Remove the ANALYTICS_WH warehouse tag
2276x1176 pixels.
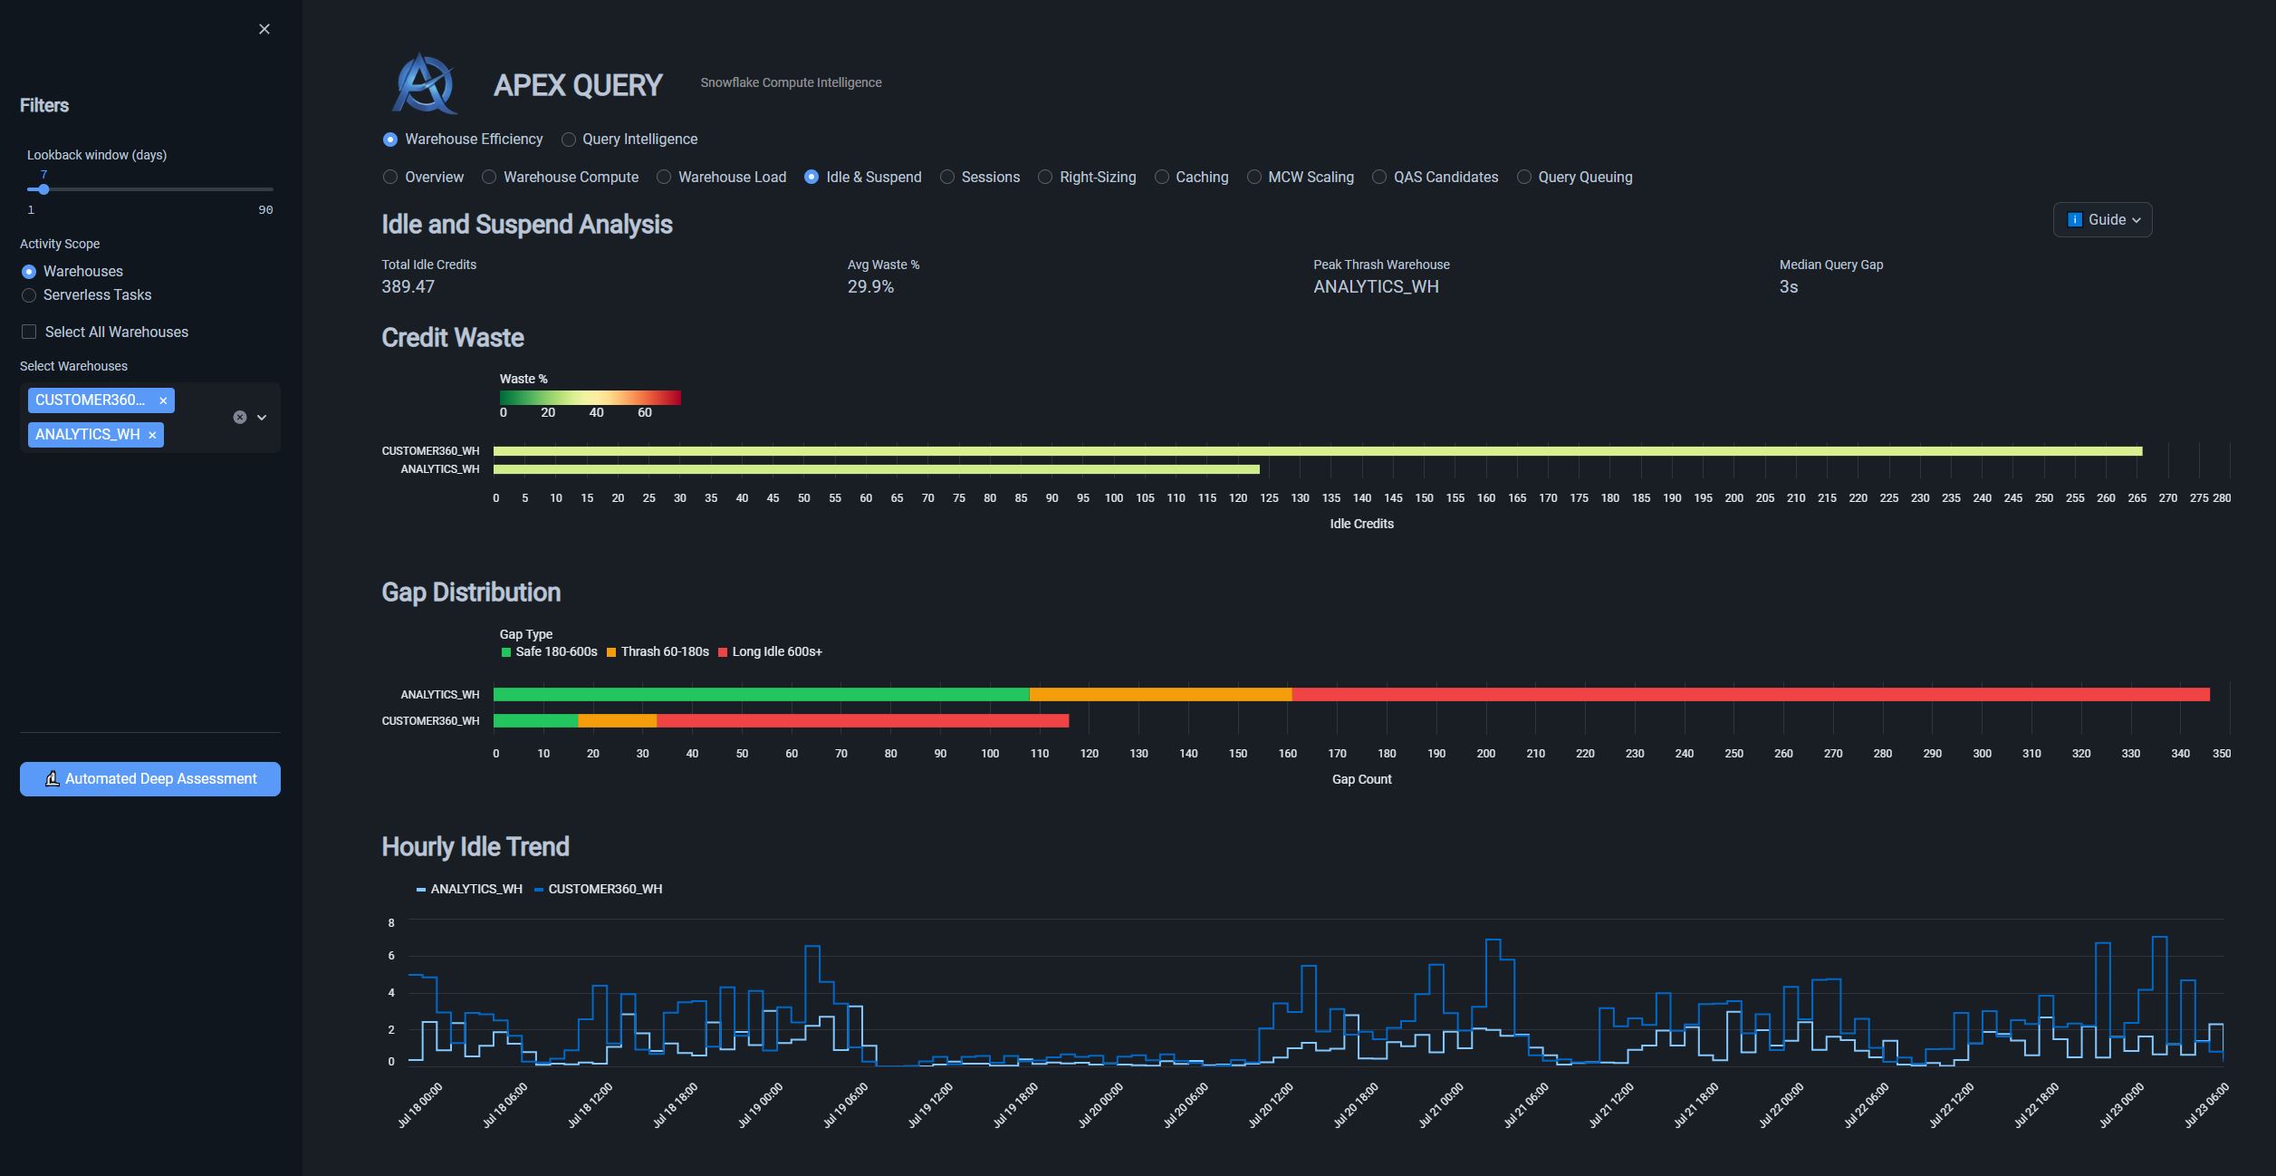tap(152, 435)
